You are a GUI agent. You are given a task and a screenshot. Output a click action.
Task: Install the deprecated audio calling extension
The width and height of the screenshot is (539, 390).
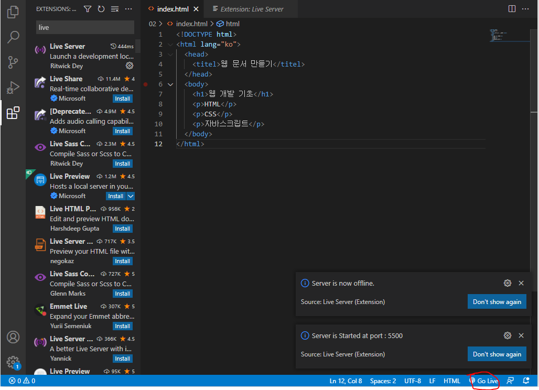click(x=122, y=131)
